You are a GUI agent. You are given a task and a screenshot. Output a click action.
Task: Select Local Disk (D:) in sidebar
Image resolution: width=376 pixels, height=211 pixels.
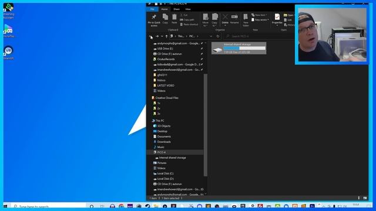tap(165, 179)
